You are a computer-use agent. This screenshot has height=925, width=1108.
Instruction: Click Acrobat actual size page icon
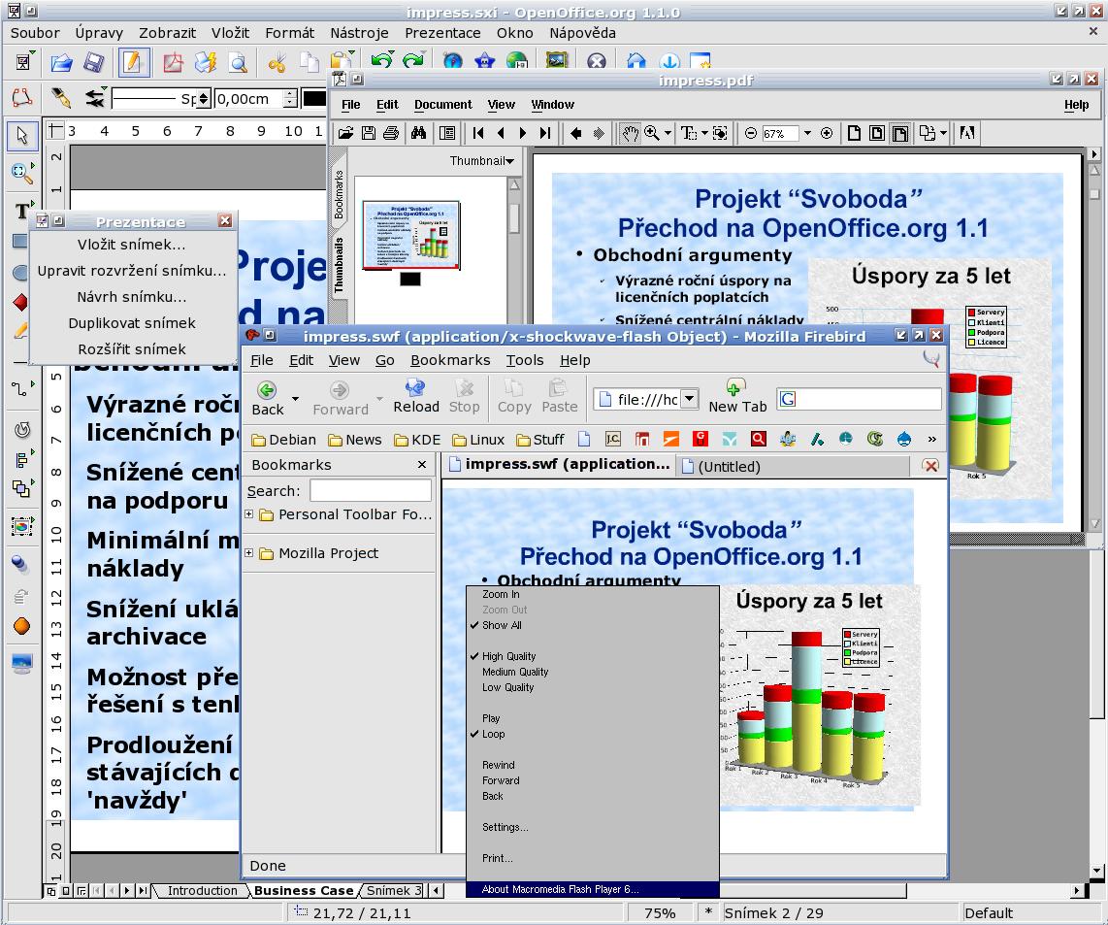coord(854,133)
